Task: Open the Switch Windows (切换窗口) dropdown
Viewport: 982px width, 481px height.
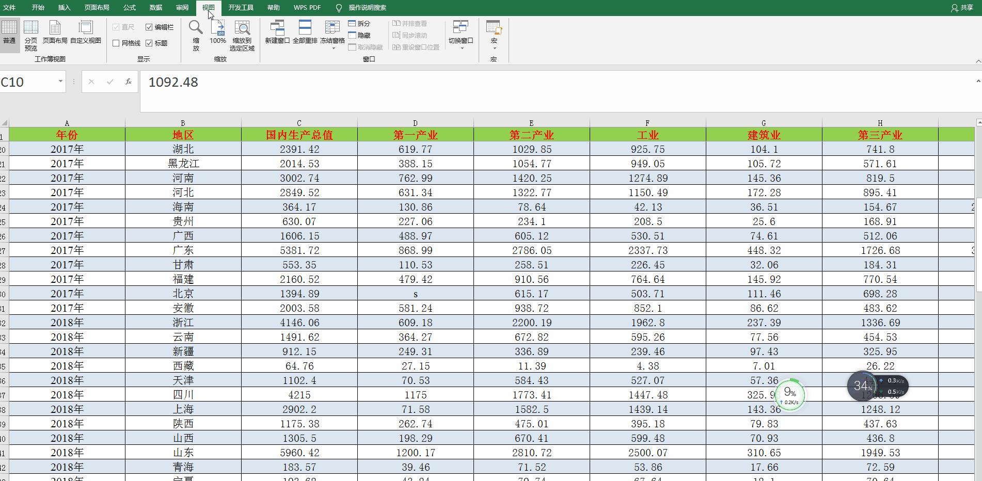Action: click(461, 35)
